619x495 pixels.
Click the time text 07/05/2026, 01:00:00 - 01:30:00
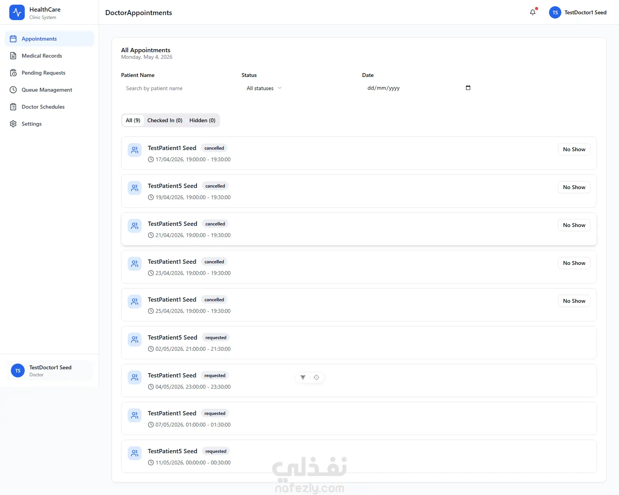tap(193, 425)
